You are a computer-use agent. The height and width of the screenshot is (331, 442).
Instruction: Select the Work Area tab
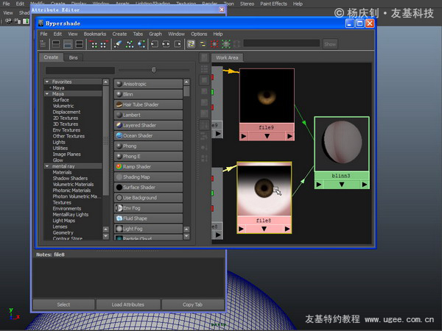pos(227,57)
